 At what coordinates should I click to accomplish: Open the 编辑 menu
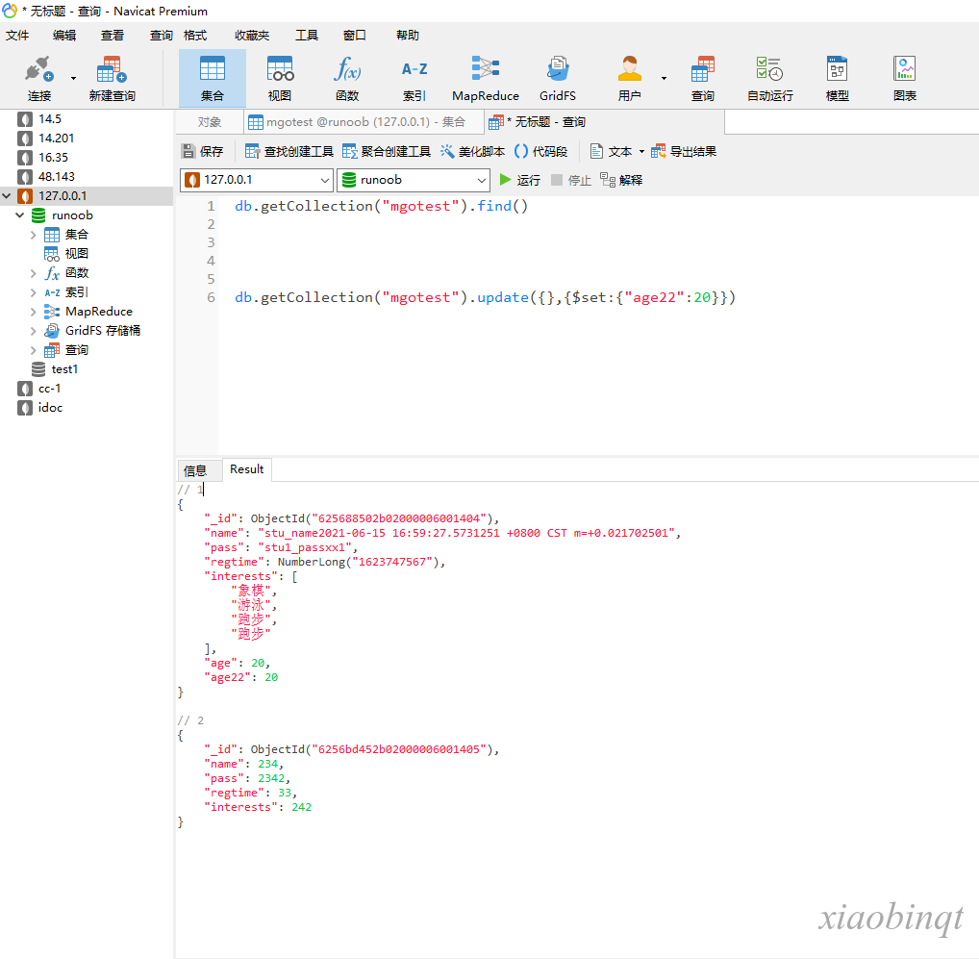(x=64, y=35)
